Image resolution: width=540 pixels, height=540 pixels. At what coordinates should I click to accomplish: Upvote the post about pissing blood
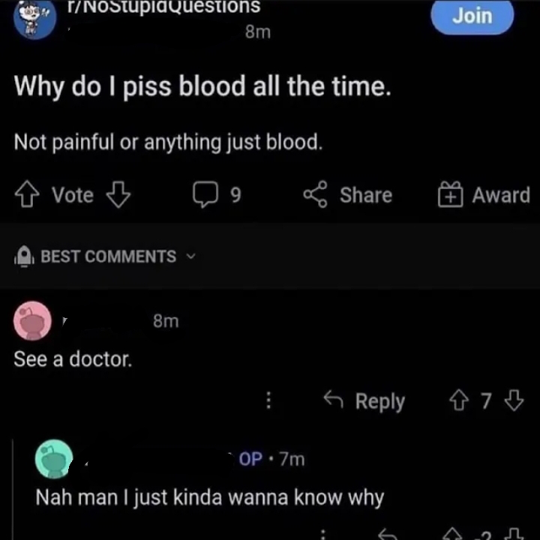tap(27, 196)
